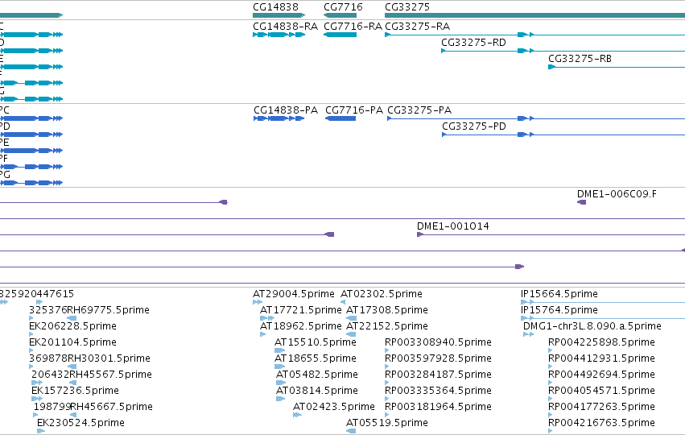Click the DME1-006C09.F feature label
Viewport: 685px width, 435px height.
pos(617,194)
